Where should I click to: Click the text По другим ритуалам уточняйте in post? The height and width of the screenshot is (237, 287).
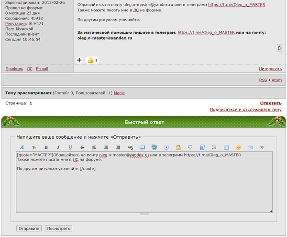click(109, 20)
